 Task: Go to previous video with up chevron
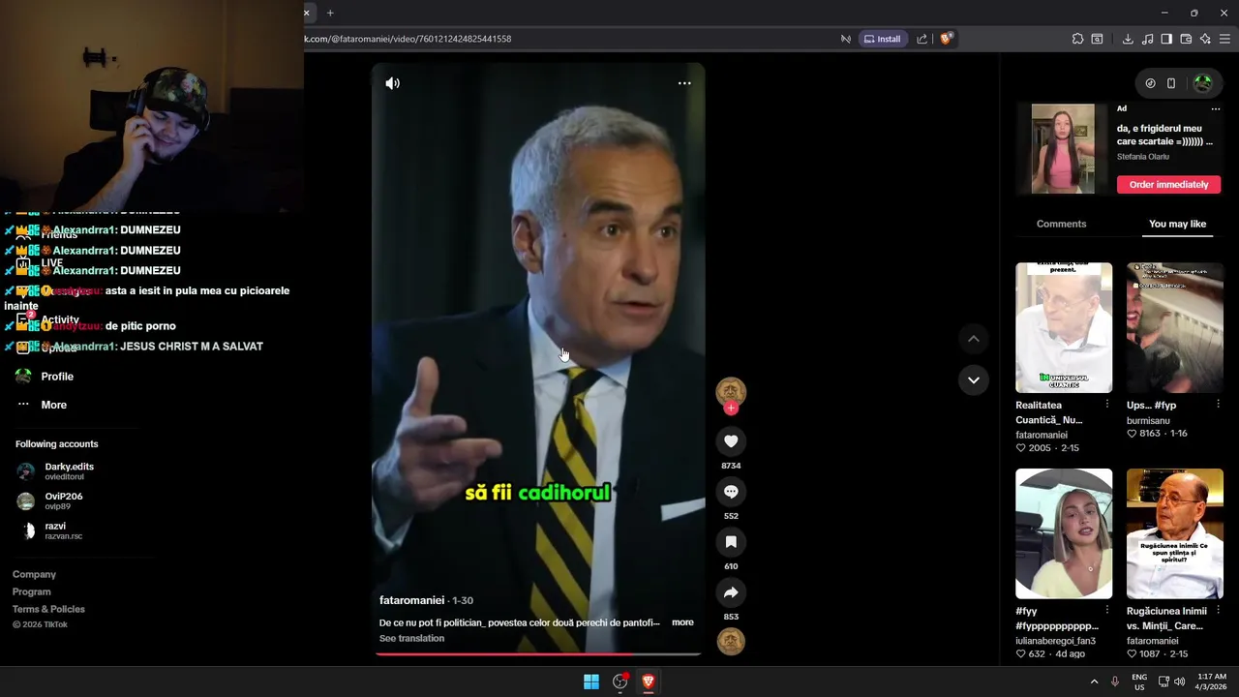[974, 339]
